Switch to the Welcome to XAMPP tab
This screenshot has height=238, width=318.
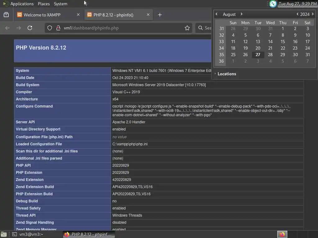(48, 15)
